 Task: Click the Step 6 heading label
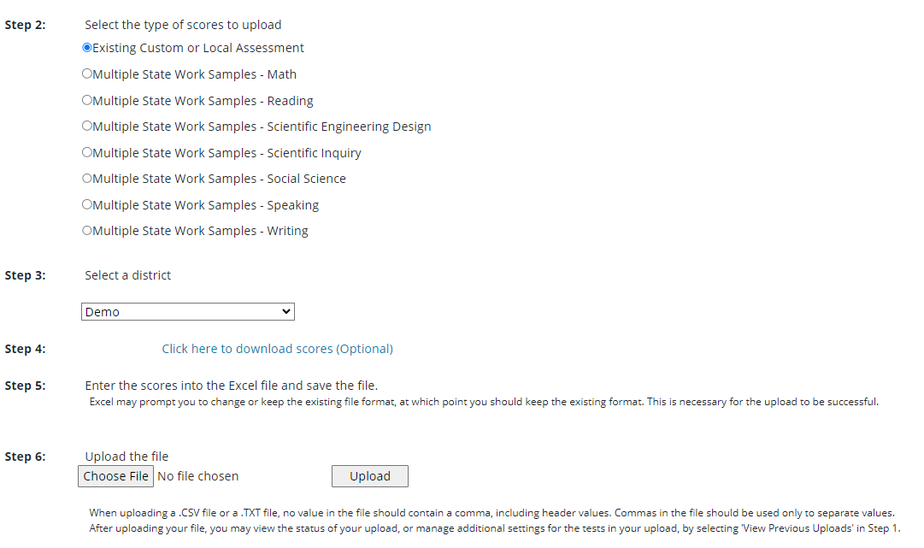26,457
